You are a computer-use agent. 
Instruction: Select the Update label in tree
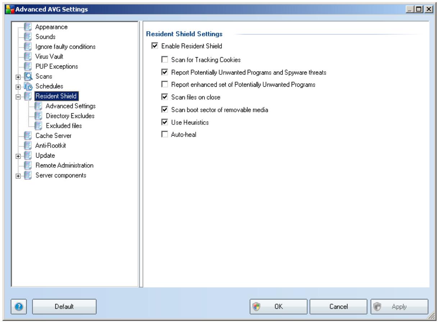point(45,155)
